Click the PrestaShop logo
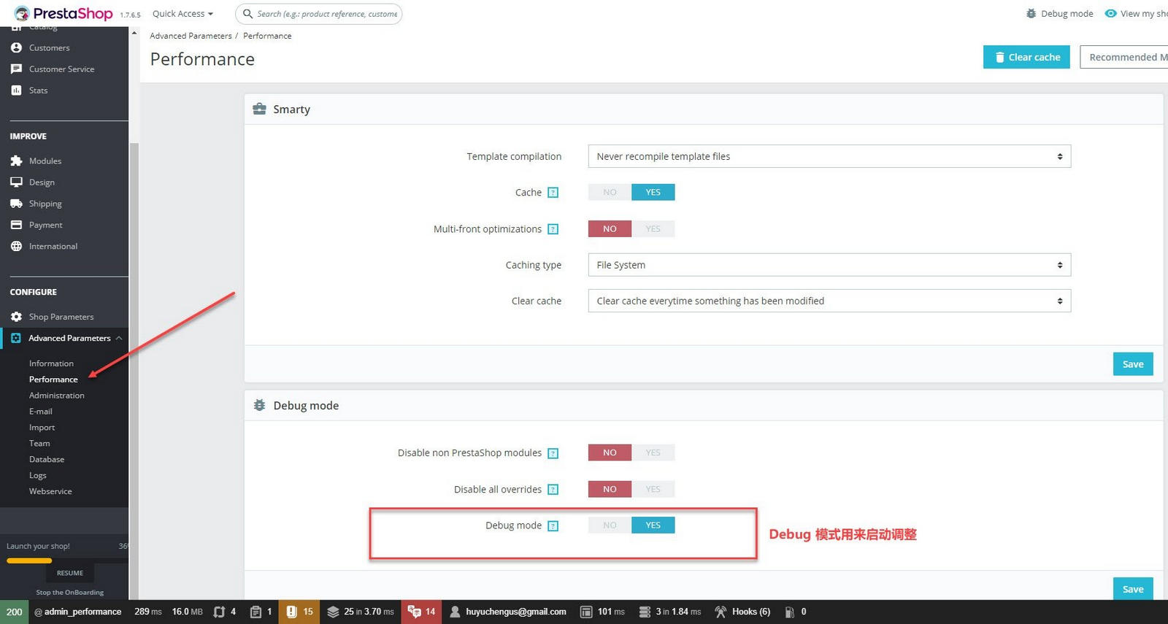 64,13
